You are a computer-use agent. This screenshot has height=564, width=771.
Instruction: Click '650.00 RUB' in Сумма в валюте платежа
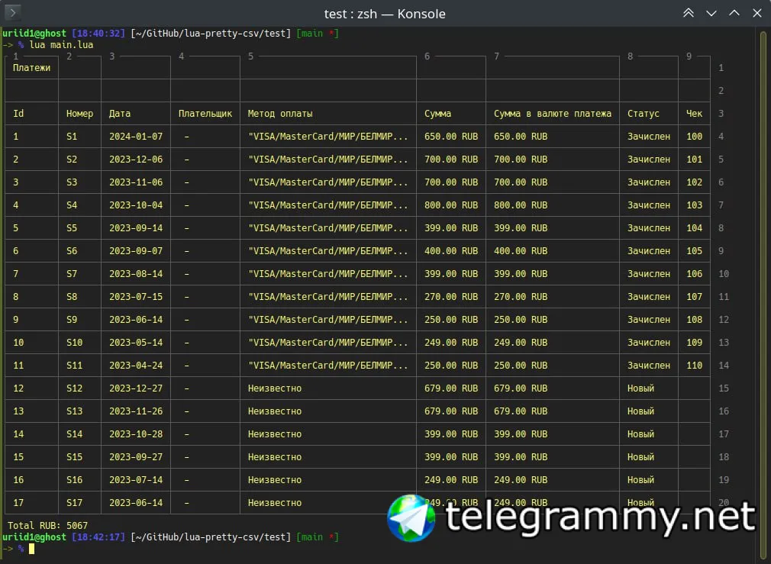point(520,136)
